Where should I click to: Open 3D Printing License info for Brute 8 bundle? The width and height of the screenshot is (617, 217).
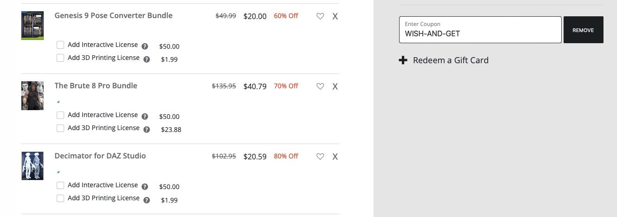[147, 130]
